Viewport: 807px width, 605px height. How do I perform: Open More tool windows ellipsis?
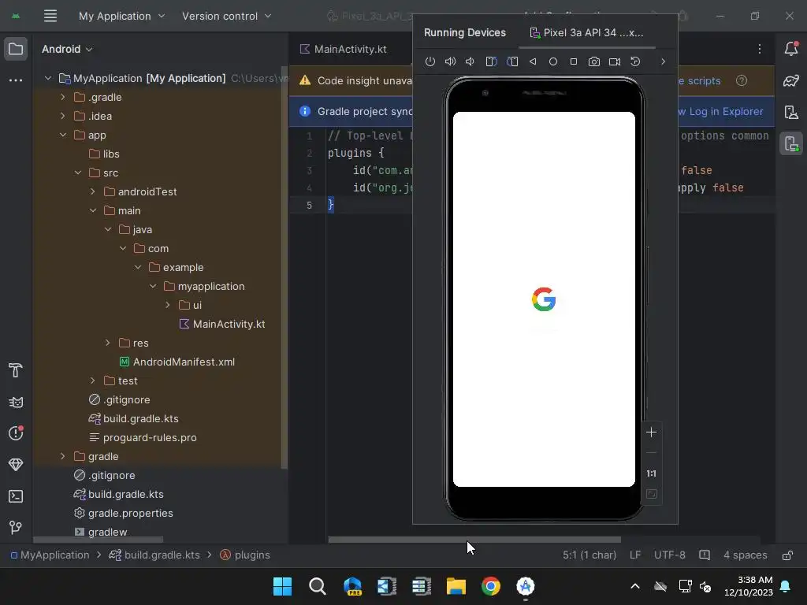16,80
